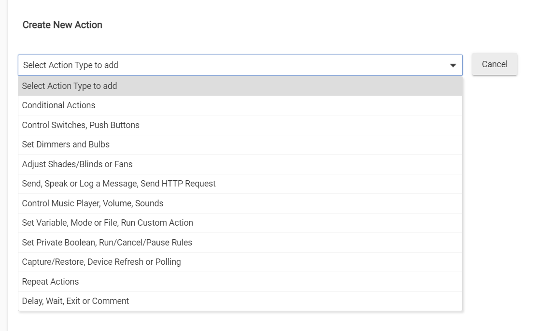This screenshot has width=551, height=331.
Task: Select Conditional Actions from the list
Action: pyautogui.click(x=240, y=105)
